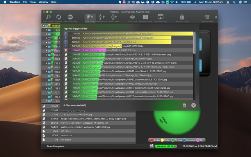Click the Stop Scanning stop-sign icon
This screenshot has width=251, height=157.
(x=70, y=17)
